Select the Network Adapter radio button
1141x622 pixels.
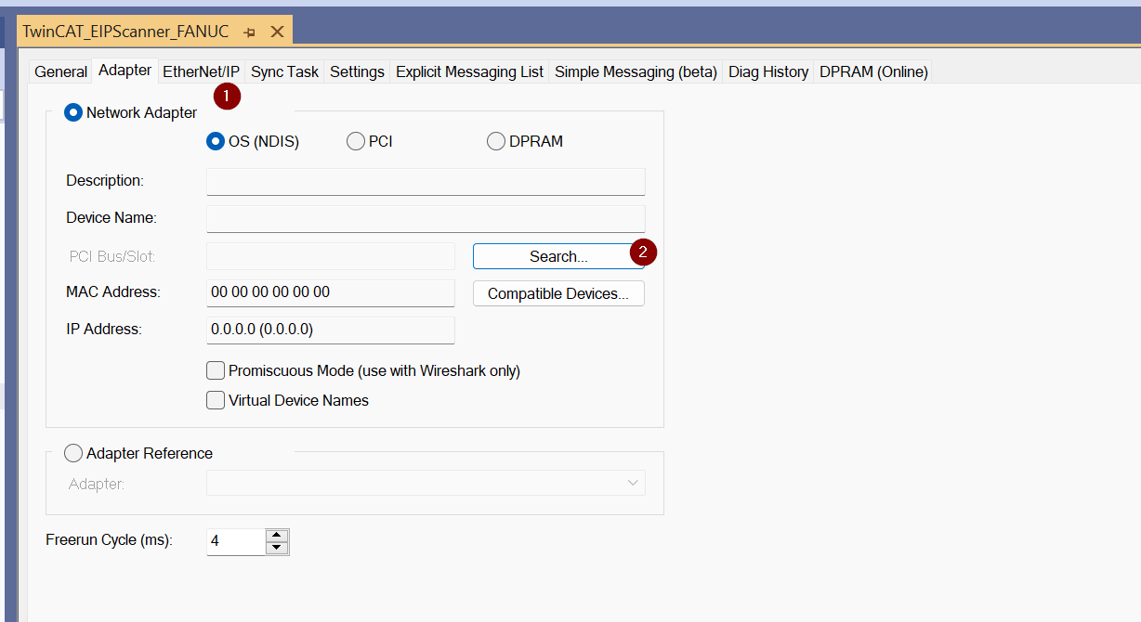72,112
